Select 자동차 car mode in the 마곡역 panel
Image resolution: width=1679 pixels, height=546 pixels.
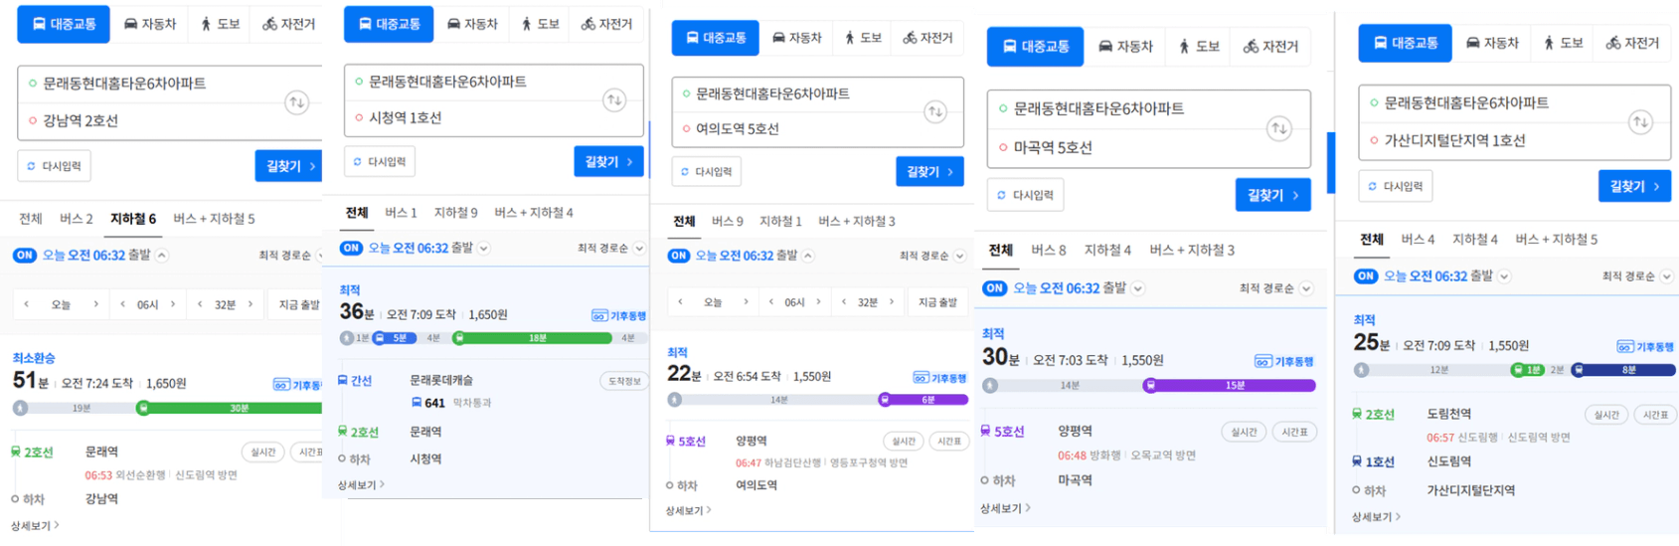point(1125,47)
